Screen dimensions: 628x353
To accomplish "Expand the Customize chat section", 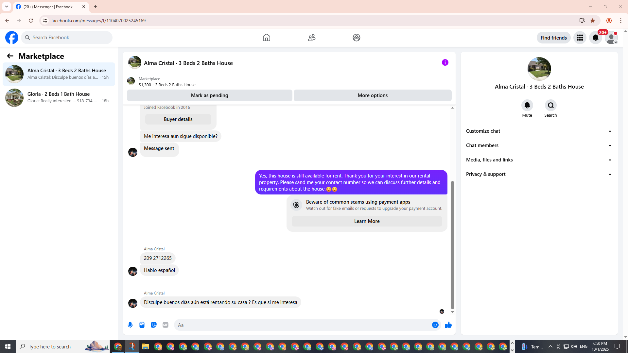I will click(x=539, y=131).
